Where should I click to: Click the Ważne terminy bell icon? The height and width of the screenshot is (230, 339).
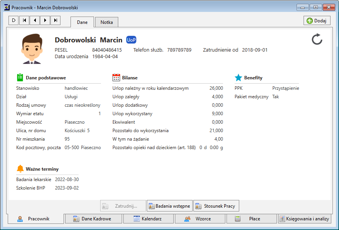[20, 169]
